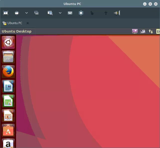Expand the scaling options dropdown chevron
This screenshot has width=160, height=148.
coord(60,13)
